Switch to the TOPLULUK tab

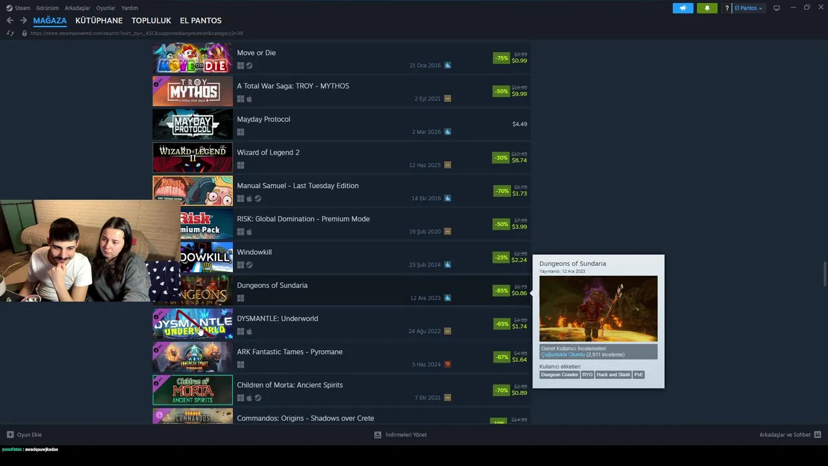151,21
